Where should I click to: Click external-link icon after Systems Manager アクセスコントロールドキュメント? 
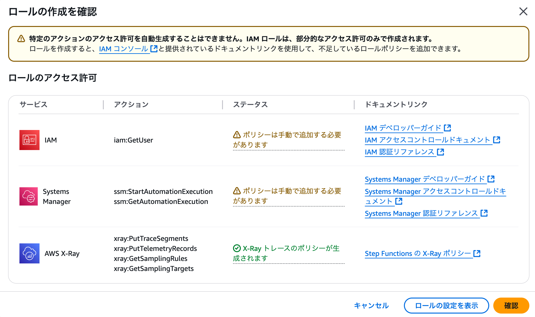399,201
